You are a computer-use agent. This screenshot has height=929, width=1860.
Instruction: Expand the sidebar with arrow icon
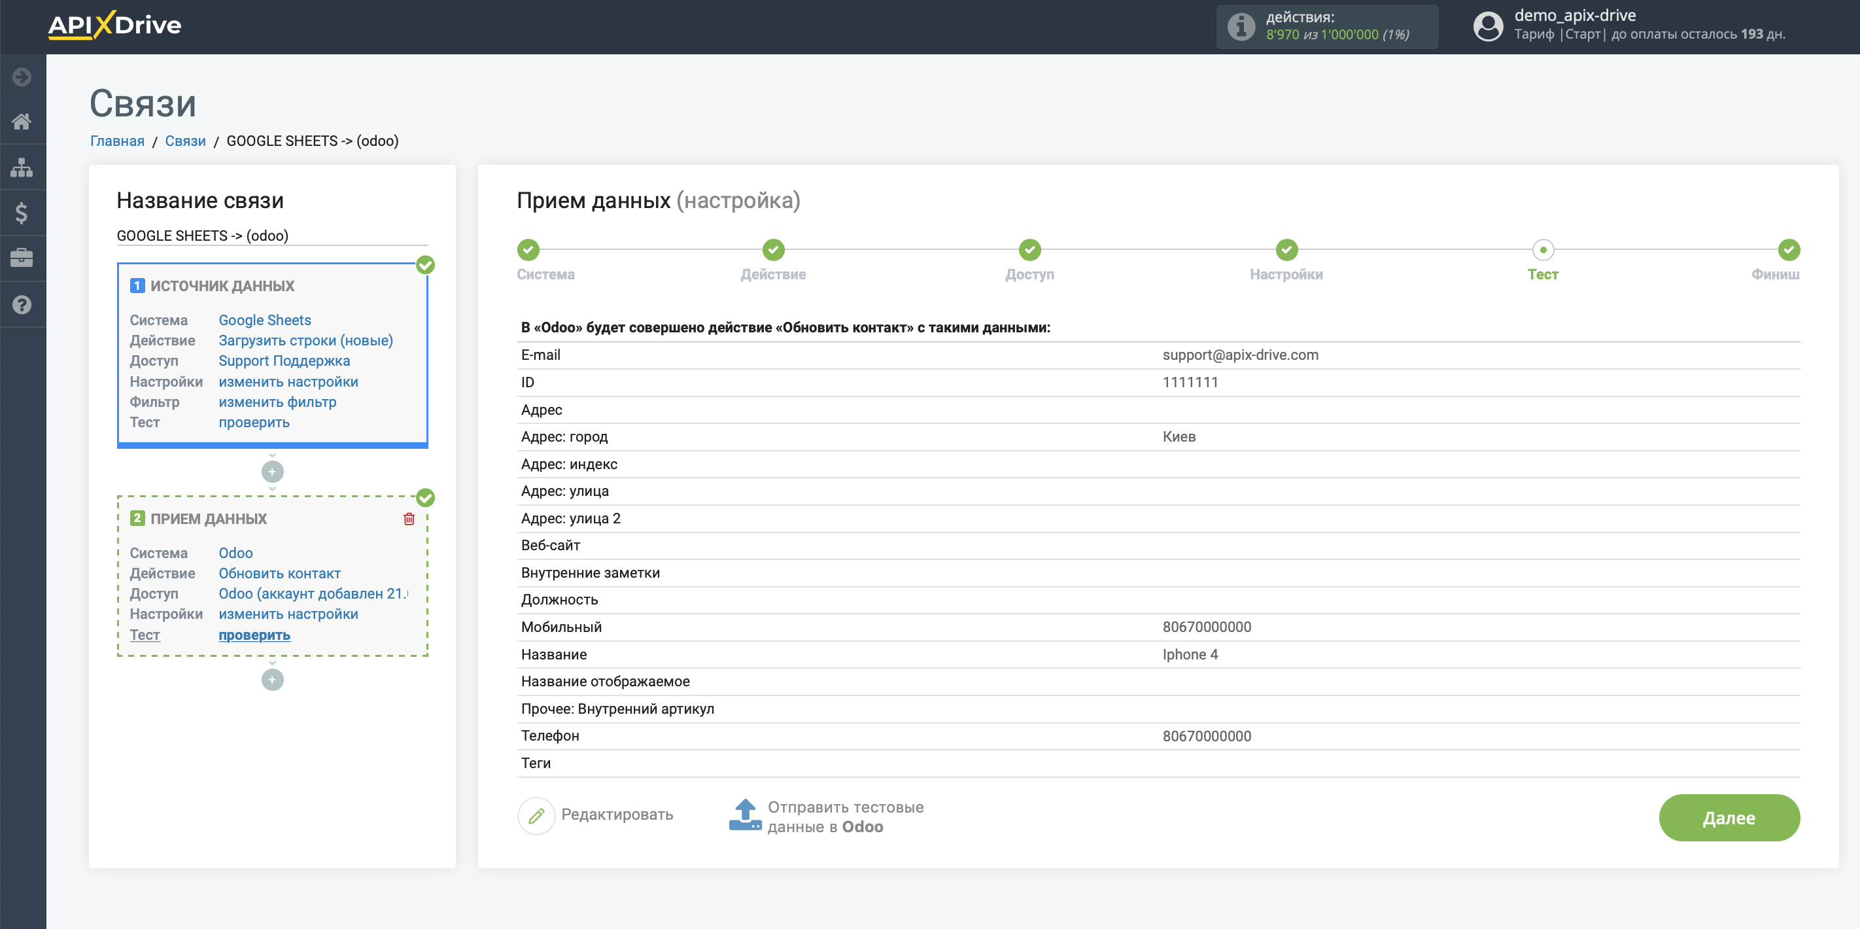[x=22, y=77]
